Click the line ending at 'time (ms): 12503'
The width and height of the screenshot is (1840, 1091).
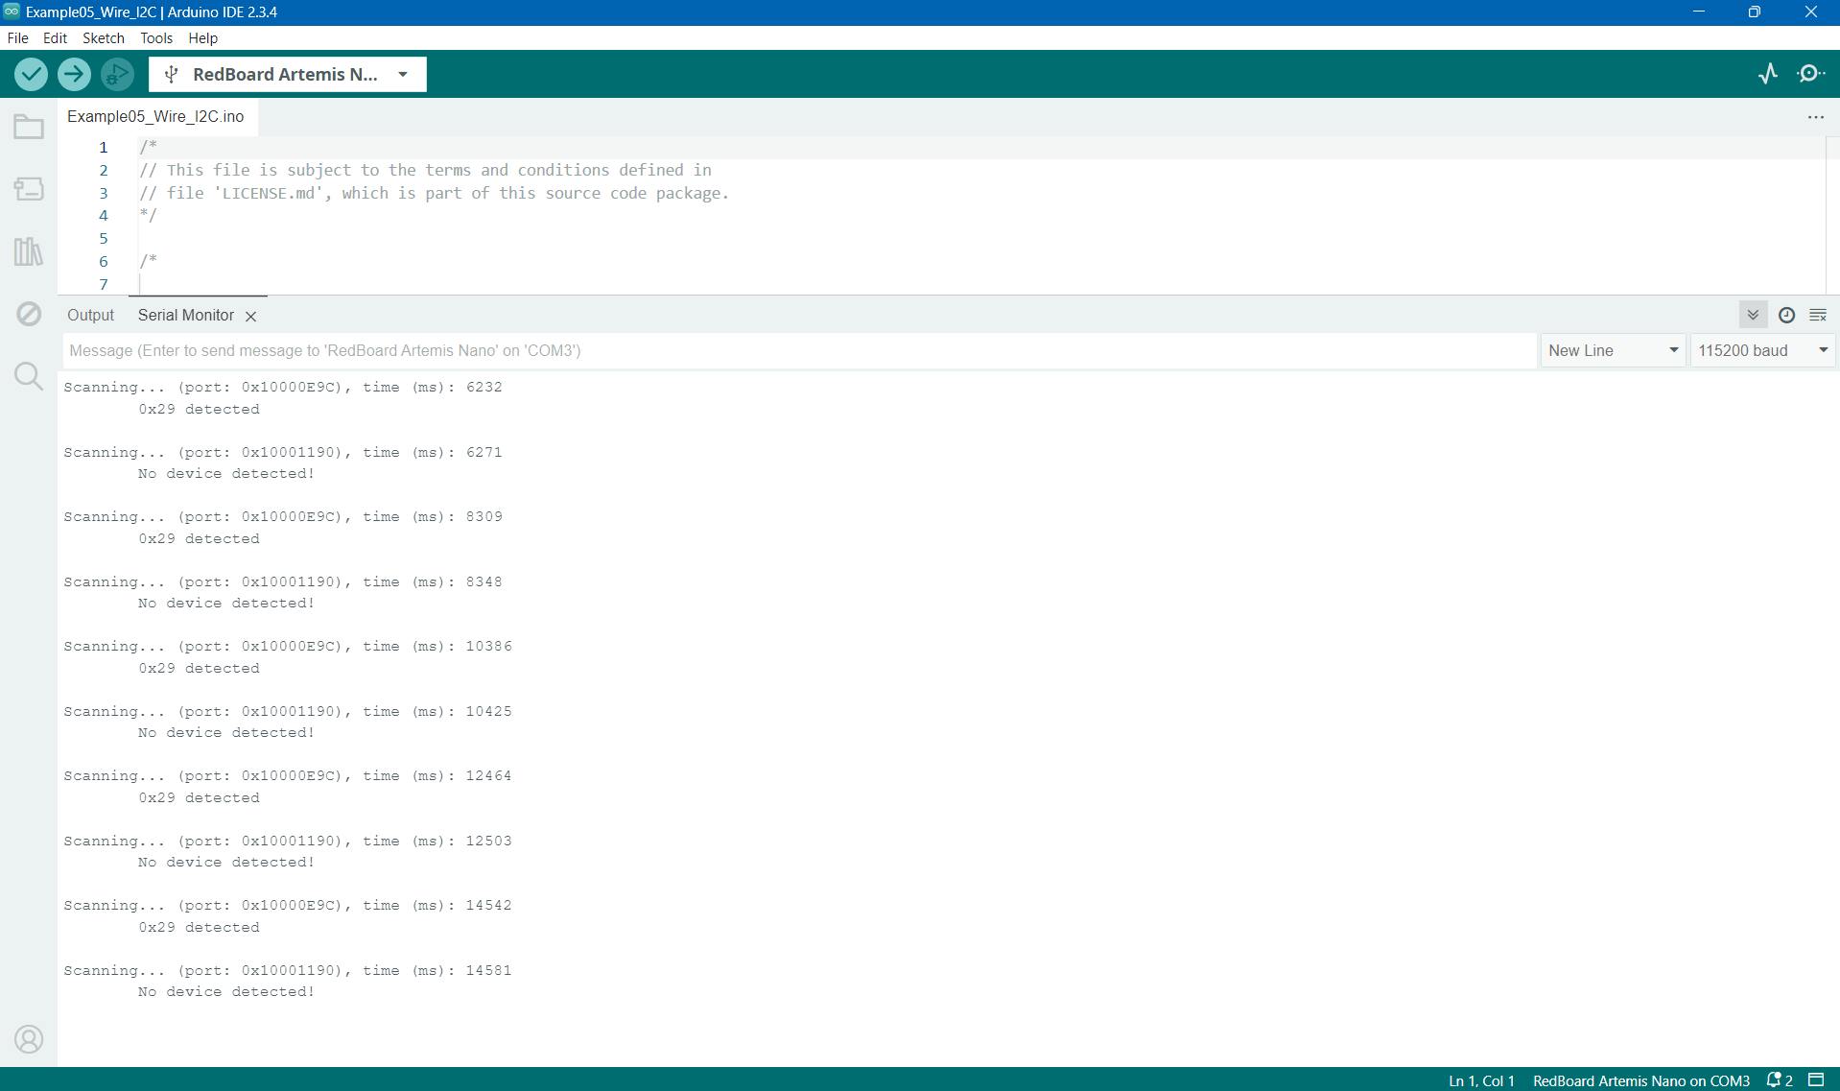pyautogui.click(x=288, y=841)
